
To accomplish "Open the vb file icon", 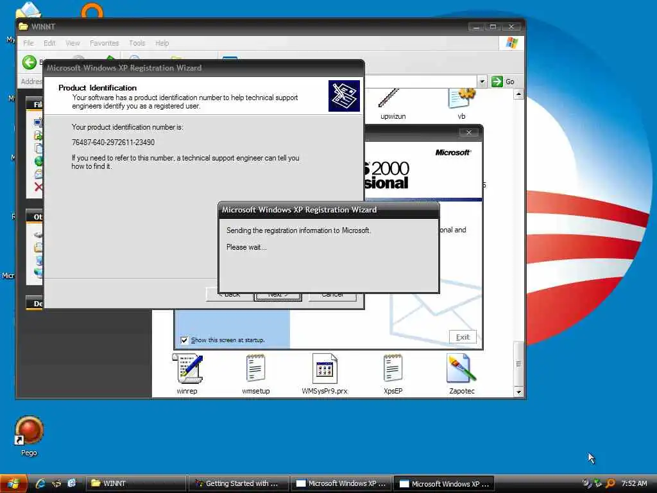I will pos(462,98).
